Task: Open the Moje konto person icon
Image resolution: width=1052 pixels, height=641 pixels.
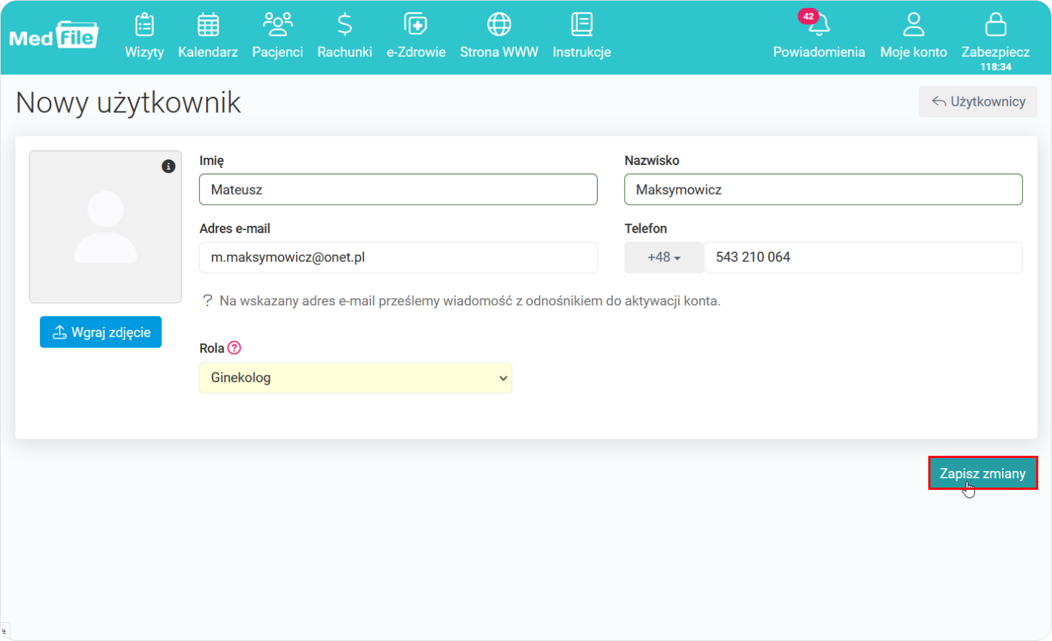Action: (914, 25)
